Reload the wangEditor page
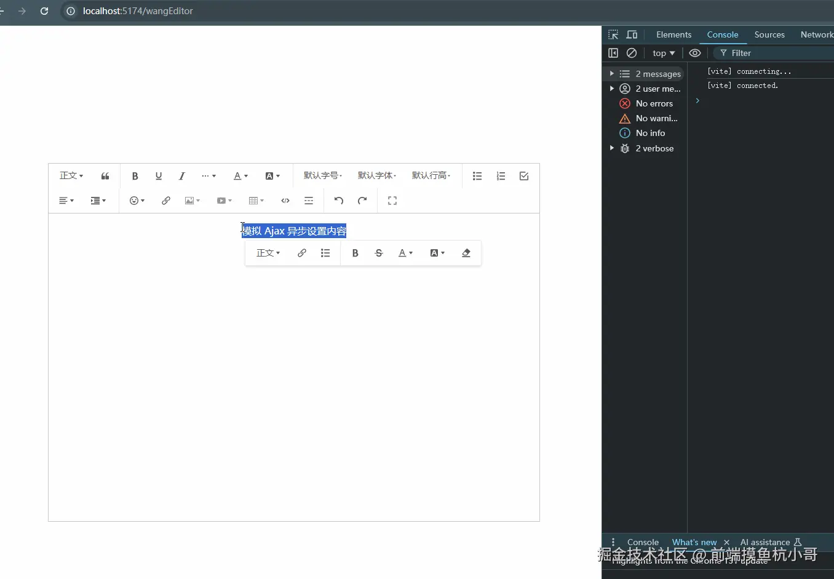The height and width of the screenshot is (579, 834). click(x=44, y=11)
